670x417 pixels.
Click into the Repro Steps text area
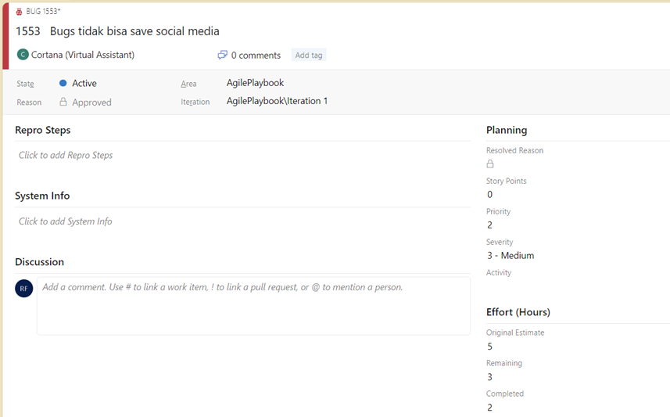point(242,155)
